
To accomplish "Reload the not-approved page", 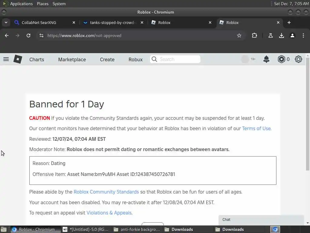I will [x=28, y=35].
